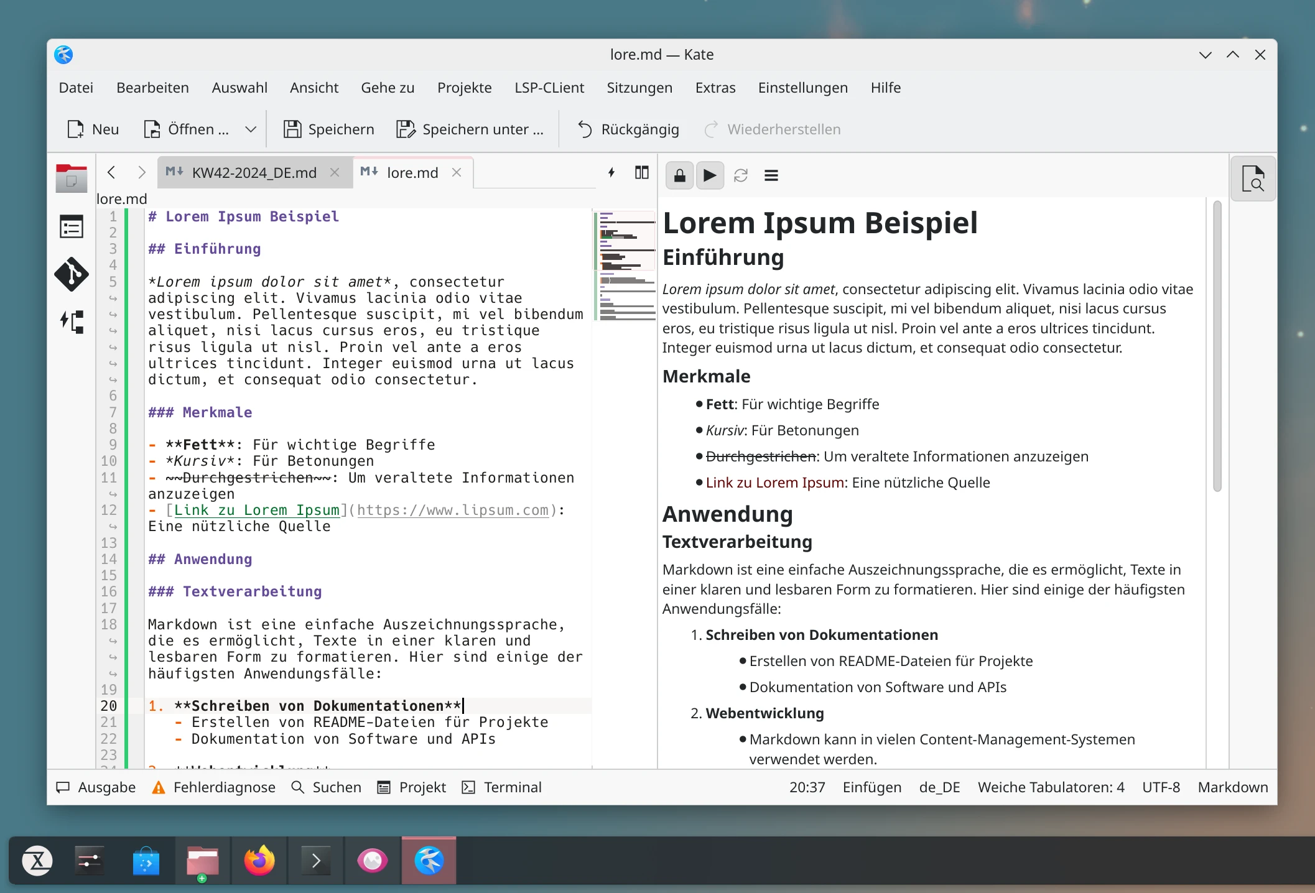The height and width of the screenshot is (893, 1315).
Task: Open the software store bag icon in taskbar
Action: click(x=146, y=861)
